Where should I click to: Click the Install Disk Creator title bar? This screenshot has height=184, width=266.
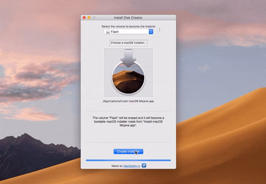(x=128, y=18)
